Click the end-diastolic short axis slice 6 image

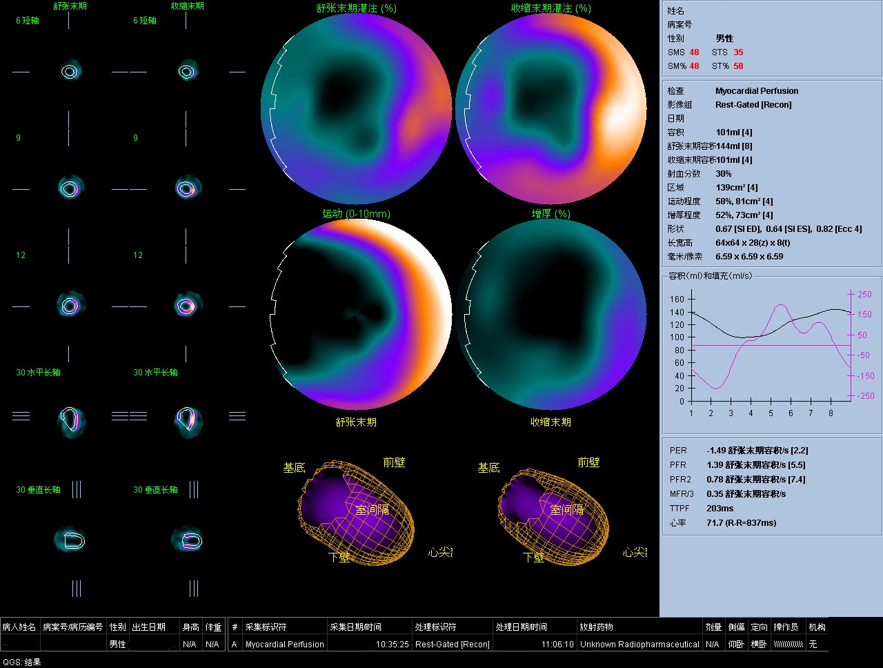click(x=70, y=71)
